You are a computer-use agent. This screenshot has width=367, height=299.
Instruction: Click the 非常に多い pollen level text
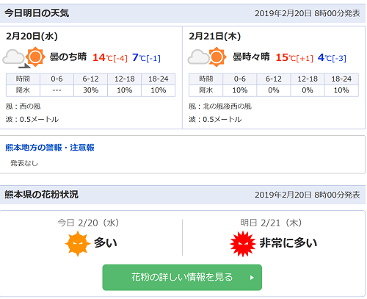(x=288, y=243)
